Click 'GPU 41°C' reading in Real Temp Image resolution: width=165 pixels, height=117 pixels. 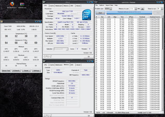tap(8, 30)
